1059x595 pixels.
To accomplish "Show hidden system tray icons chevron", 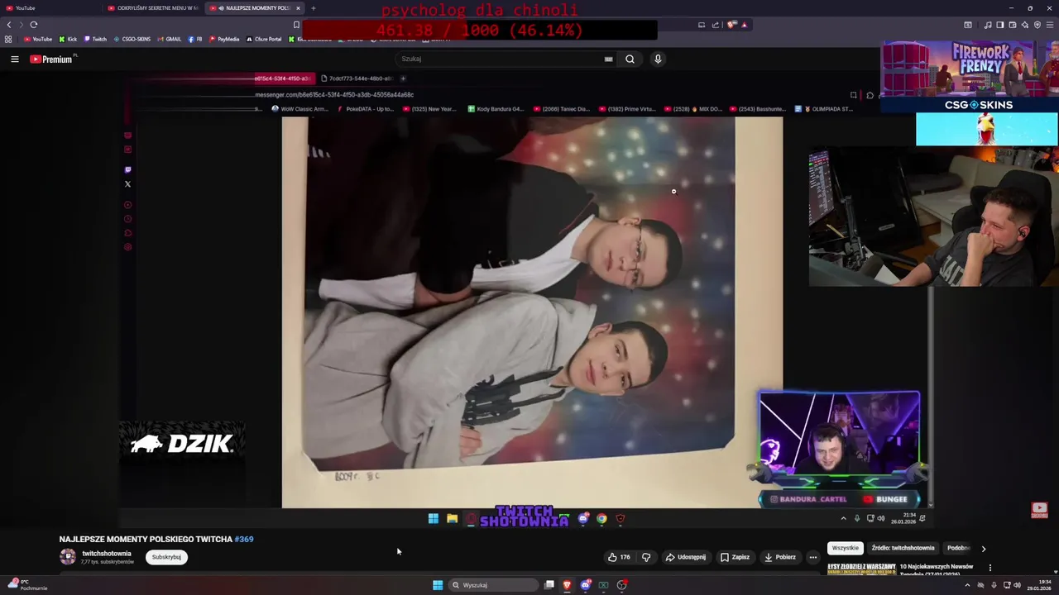I will tap(967, 585).
